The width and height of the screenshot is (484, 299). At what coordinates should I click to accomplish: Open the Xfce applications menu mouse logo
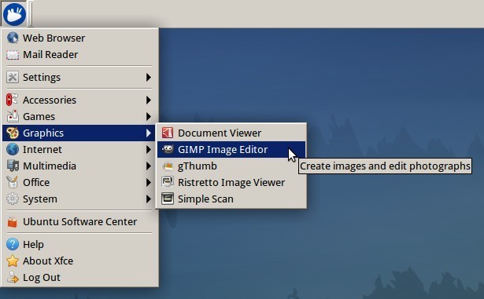tap(14, 14)
